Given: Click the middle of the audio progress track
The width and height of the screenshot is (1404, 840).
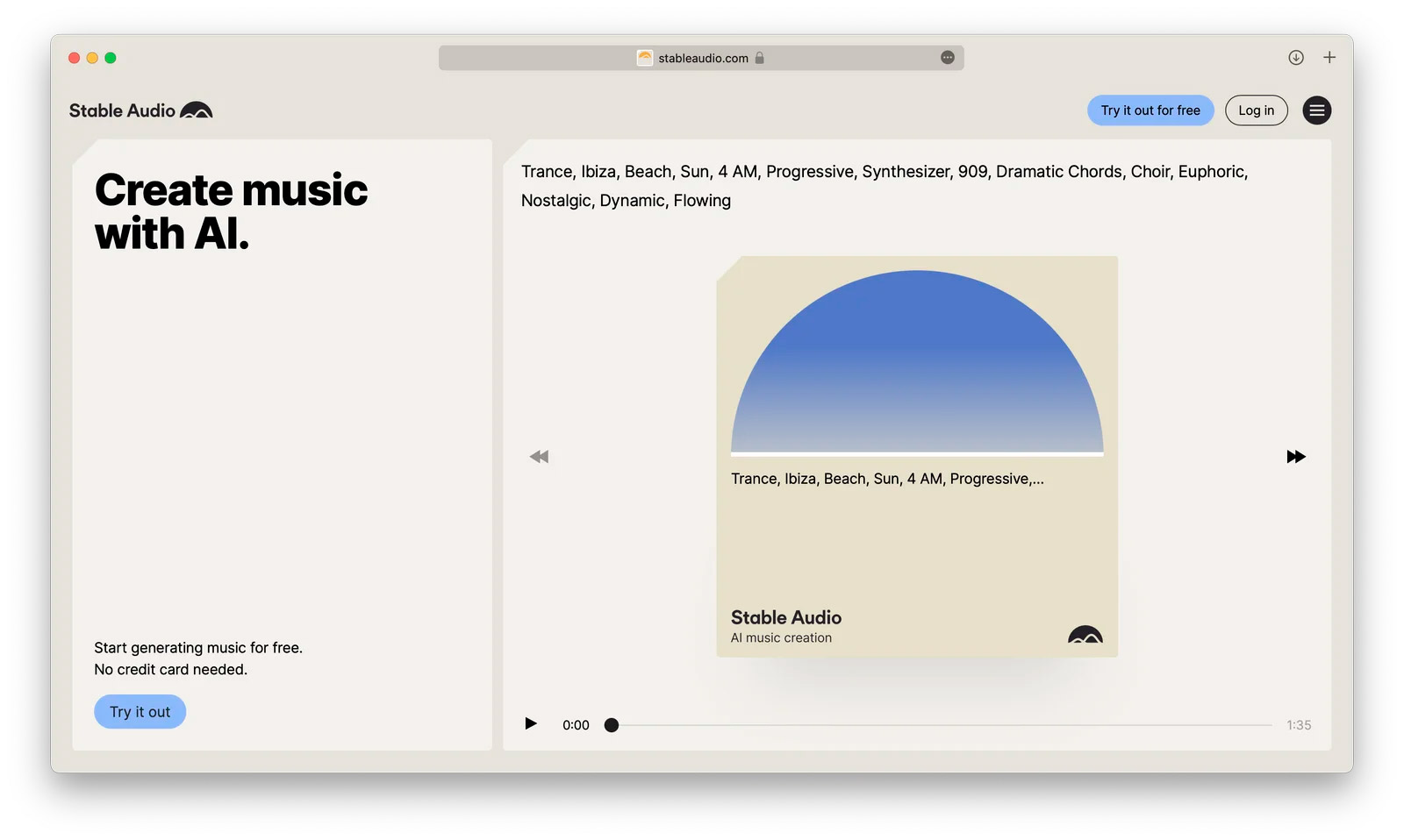Looking at the screenshot, I should click(x=943, y=725).
